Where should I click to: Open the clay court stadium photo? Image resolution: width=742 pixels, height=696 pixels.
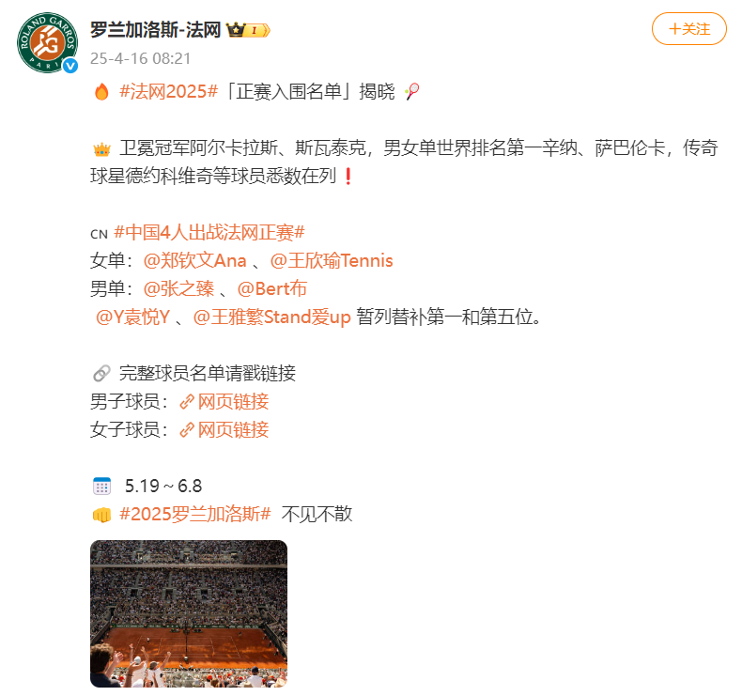pyautogui.click(x=189, y=613)
